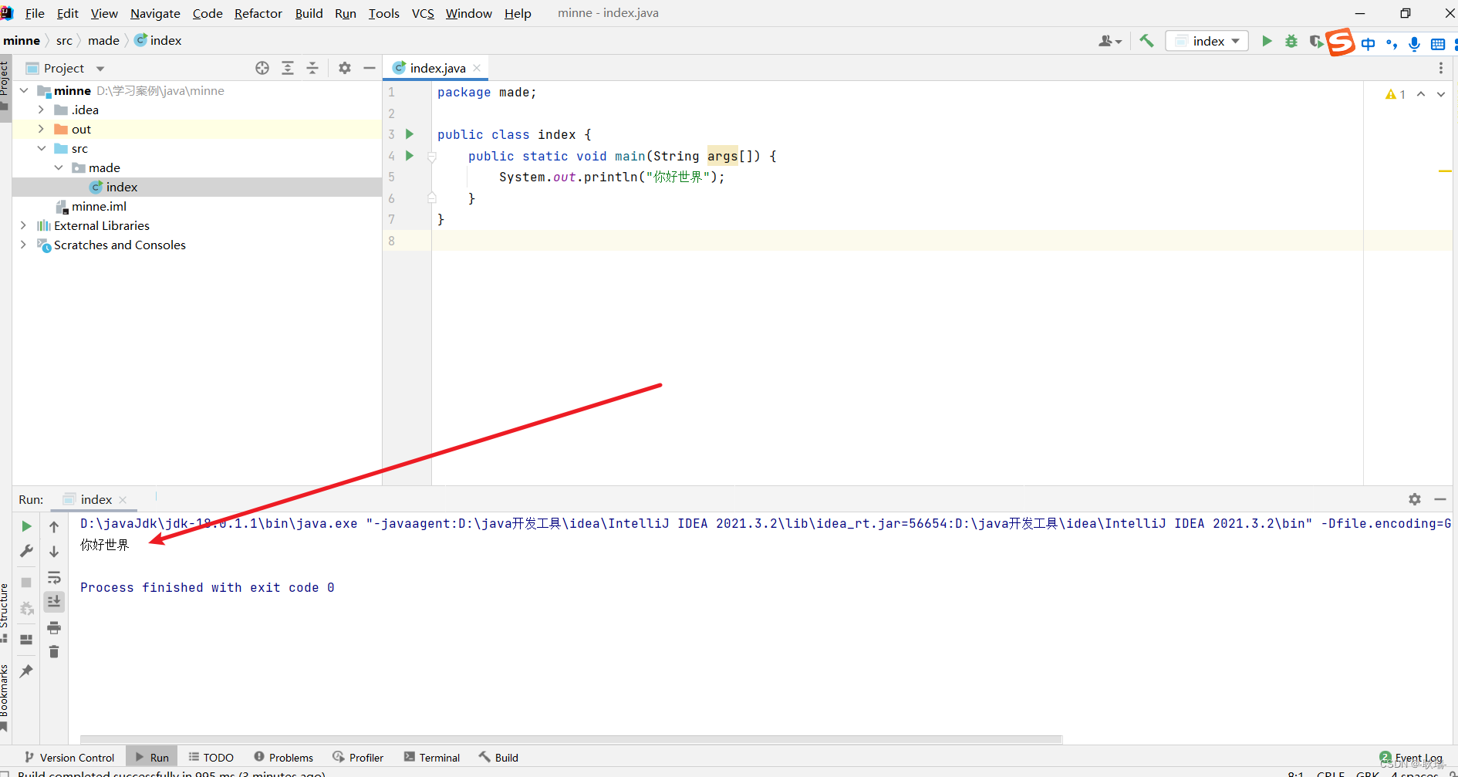Open the TODO tool window
1458x777 pixels.
(211, 758)
